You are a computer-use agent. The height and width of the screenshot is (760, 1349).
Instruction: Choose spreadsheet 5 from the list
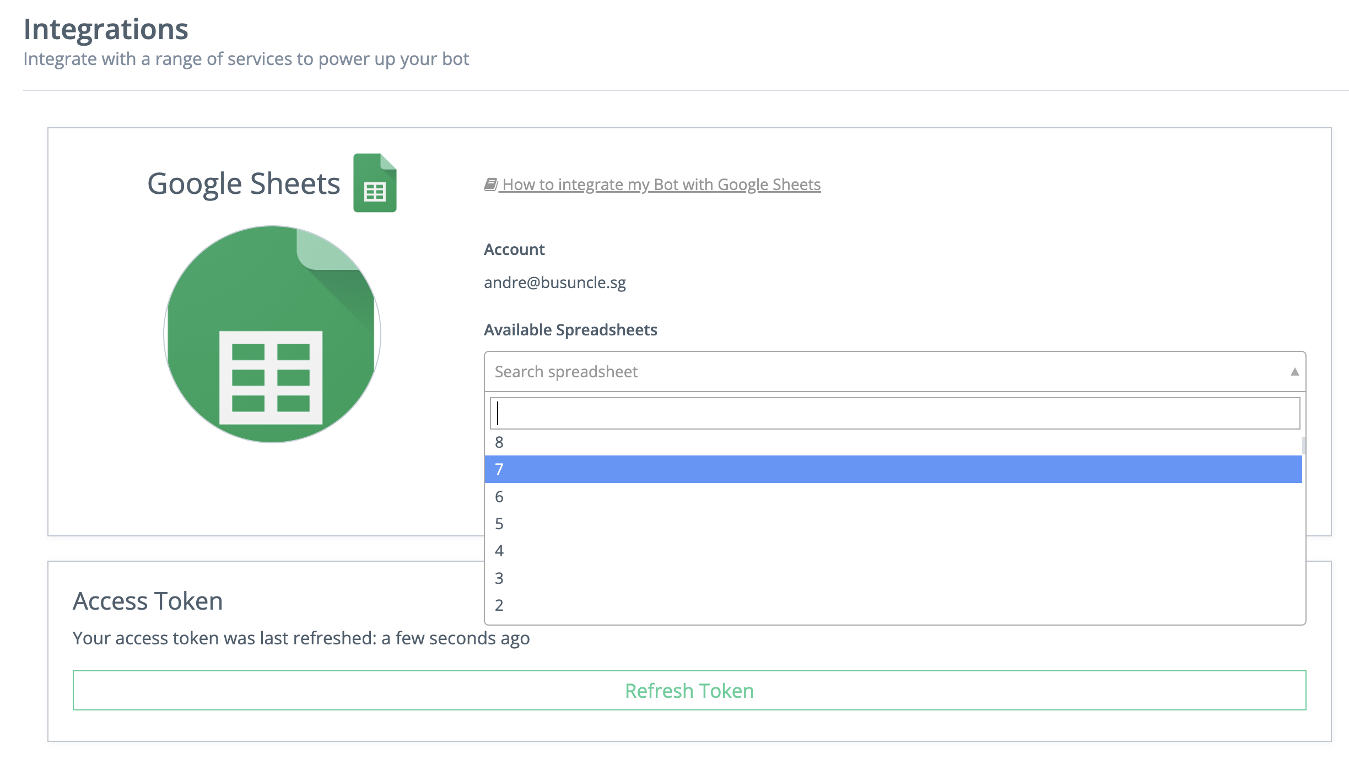(x=893, y=524)
